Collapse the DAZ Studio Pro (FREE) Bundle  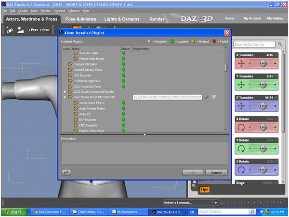[65, 97]
